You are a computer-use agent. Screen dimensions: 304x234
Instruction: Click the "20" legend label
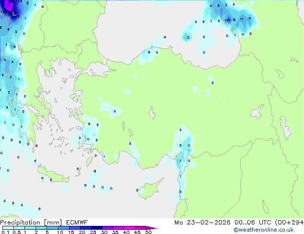point(82,232)
